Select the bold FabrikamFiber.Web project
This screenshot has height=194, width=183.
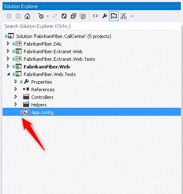click(x=47, y=67)
